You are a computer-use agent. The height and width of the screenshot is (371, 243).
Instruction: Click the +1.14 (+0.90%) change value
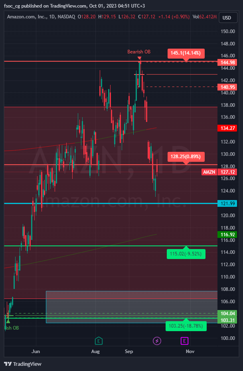pyautogui.click(x=174, y=17)
